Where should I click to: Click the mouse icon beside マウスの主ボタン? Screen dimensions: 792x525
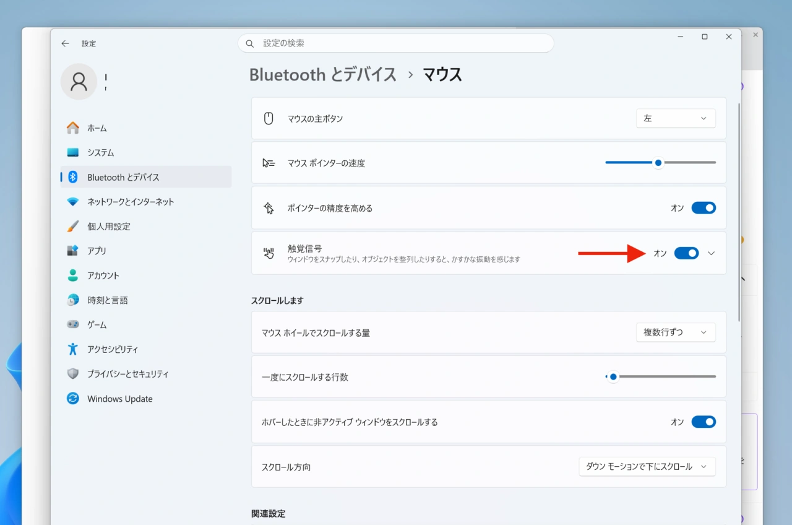(x=269, y=118)
